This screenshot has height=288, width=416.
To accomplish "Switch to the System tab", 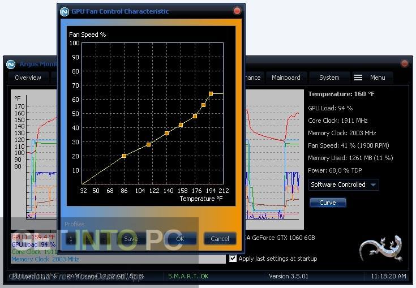I will (329, 78).
